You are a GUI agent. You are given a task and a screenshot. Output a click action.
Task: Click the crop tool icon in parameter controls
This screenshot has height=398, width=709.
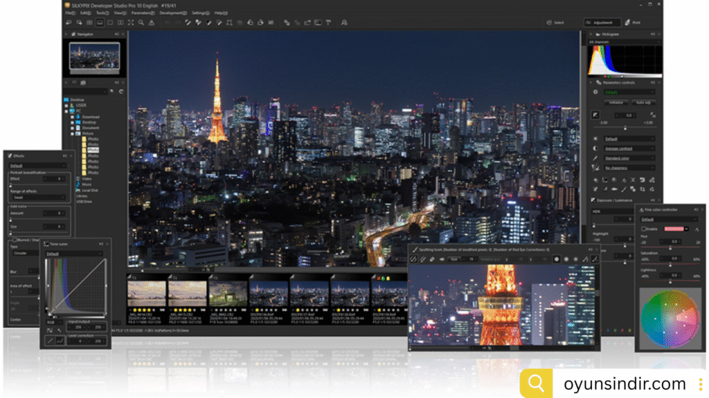[643, 189]
